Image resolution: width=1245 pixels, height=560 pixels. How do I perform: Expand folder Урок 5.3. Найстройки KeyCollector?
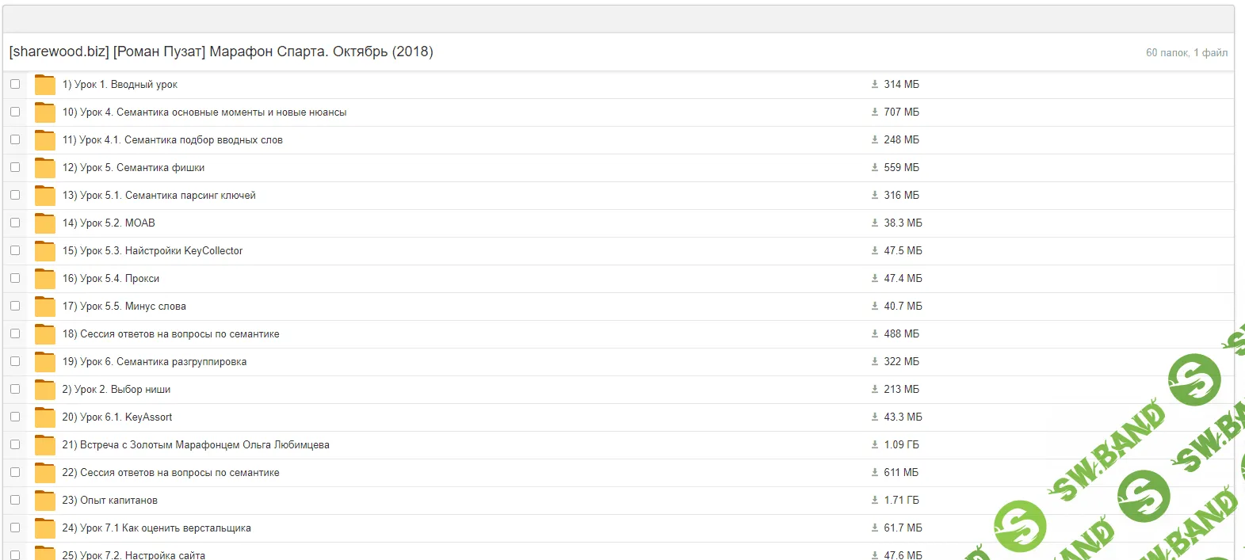[x=152, y=251]
